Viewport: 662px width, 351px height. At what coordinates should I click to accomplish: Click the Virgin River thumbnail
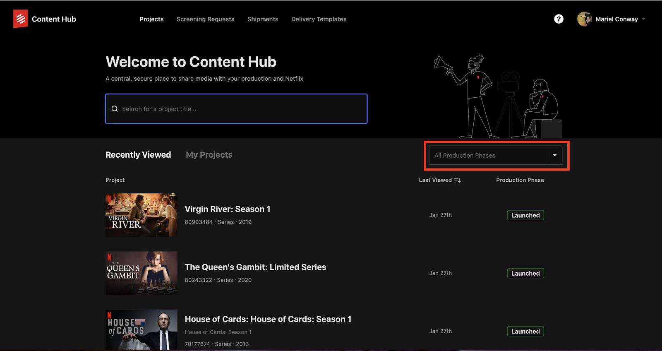142,215
